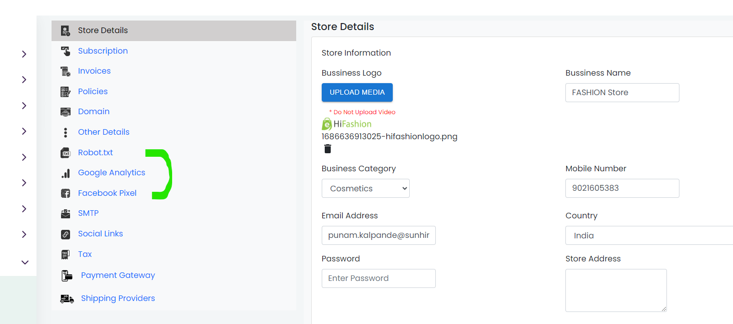The width and height of the screenshot is (733, 324).
Task: Open Google Analytics settings link
Action: 112,172
